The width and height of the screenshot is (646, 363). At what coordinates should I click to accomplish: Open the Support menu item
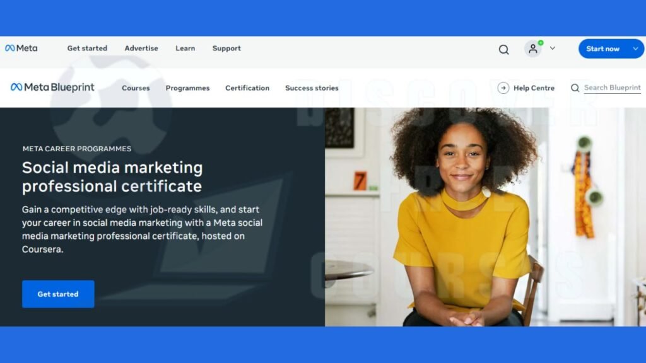tap(226, 48)
